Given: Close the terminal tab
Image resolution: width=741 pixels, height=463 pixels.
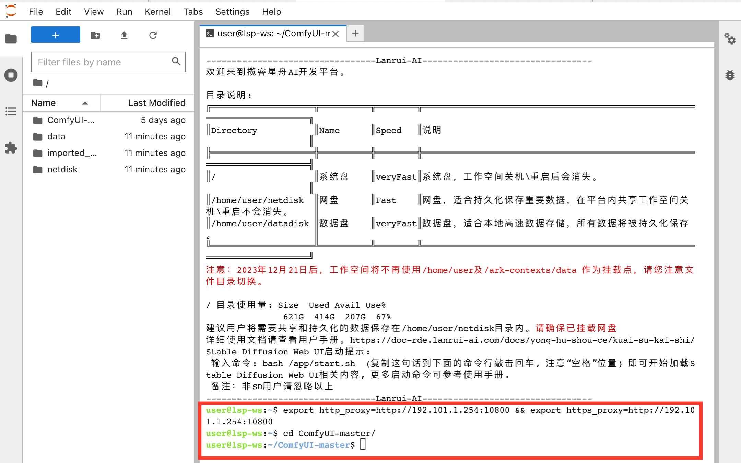Looking at the screenshot, I should 336,34.
